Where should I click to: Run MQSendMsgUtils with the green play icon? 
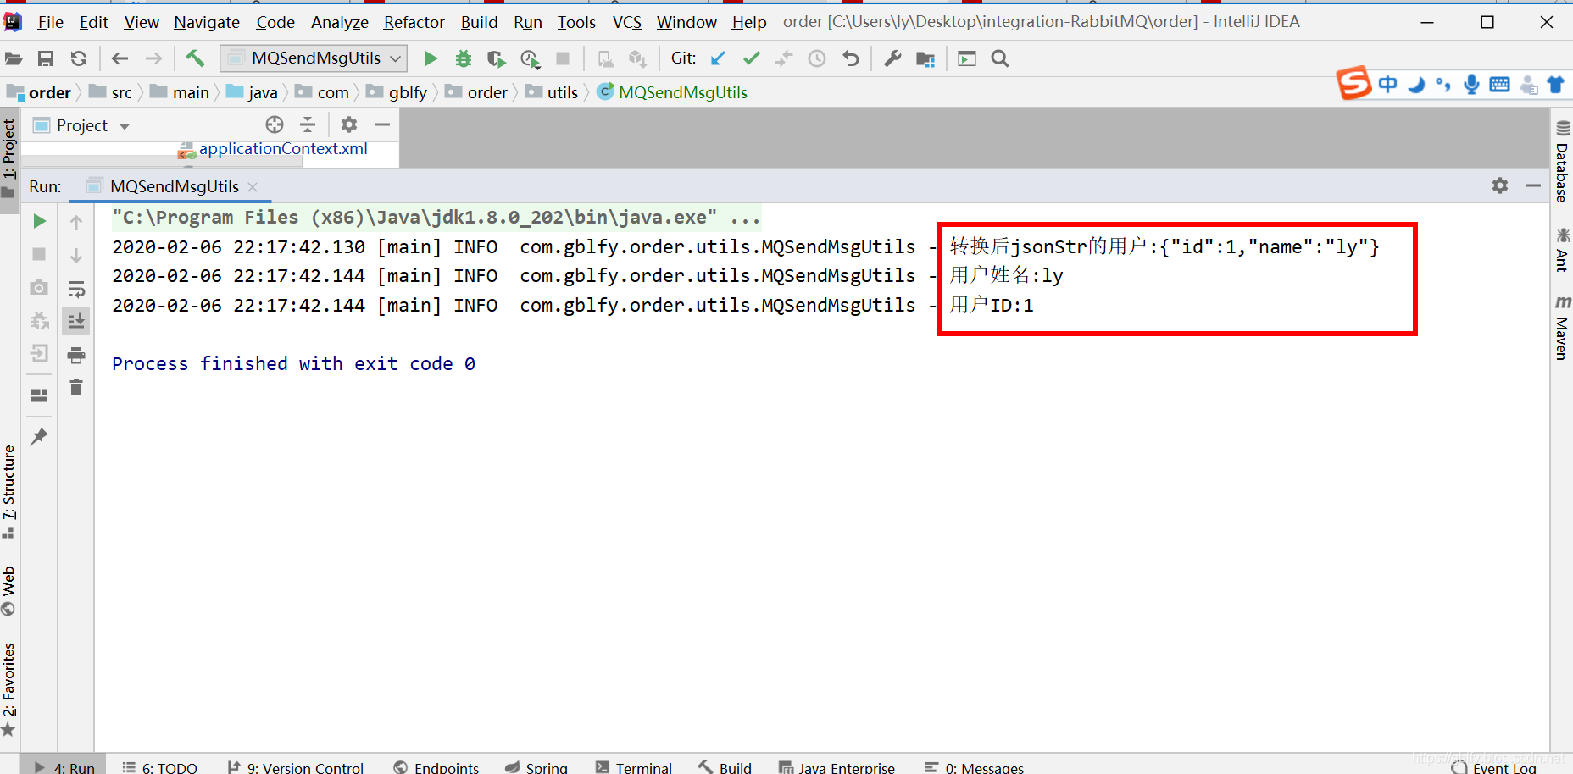(431, 58)
